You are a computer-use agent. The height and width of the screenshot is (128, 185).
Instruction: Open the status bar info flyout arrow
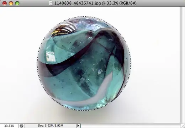coord(78,126)
